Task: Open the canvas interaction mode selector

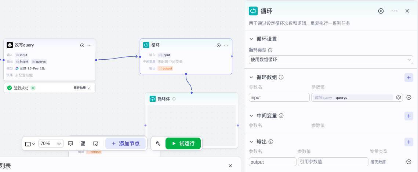Action: [x=30, y=144]
